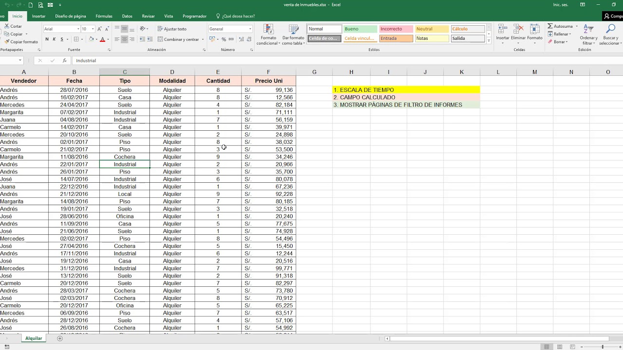This screenshot has width=623, height=350.
Task: Click Combinar y centrar
Action: 178,39
